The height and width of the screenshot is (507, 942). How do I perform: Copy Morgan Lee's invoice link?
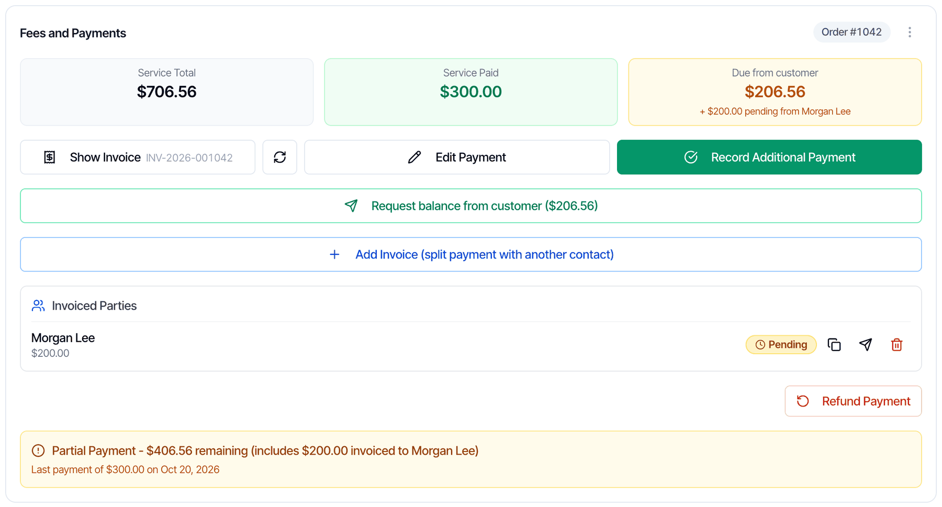point(834,345)
